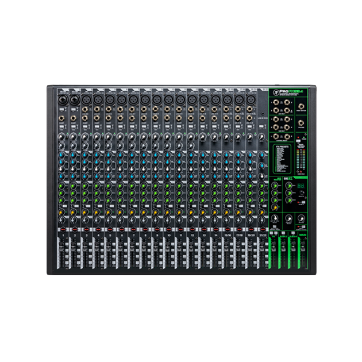The image size is (362, 362).
Task: Mute channel 21/22 with its red button
Action: point(263,229)
